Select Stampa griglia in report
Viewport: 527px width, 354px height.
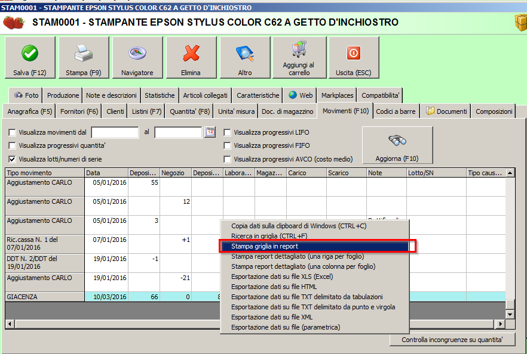tap(314, 246)
